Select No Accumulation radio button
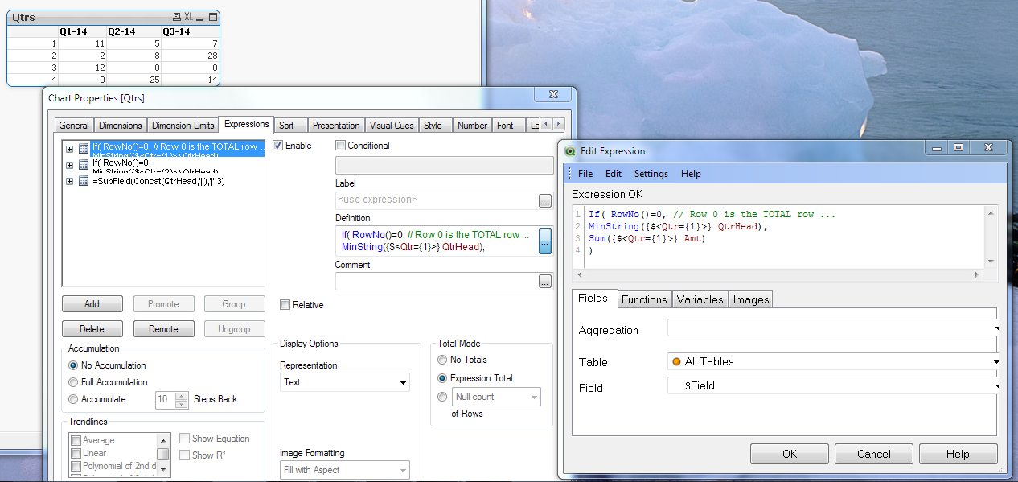 click(x=74, y=365)
